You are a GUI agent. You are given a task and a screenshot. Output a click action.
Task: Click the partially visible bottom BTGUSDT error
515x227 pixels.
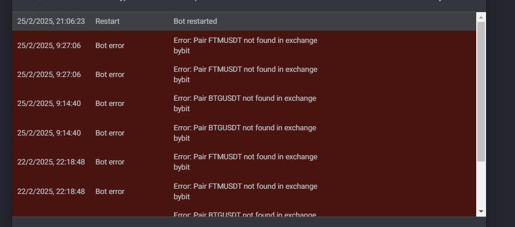(x=244, y=214)
